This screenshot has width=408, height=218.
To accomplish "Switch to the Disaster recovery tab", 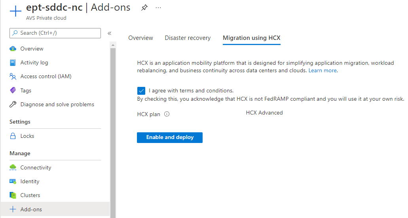I will coord(188,38).
